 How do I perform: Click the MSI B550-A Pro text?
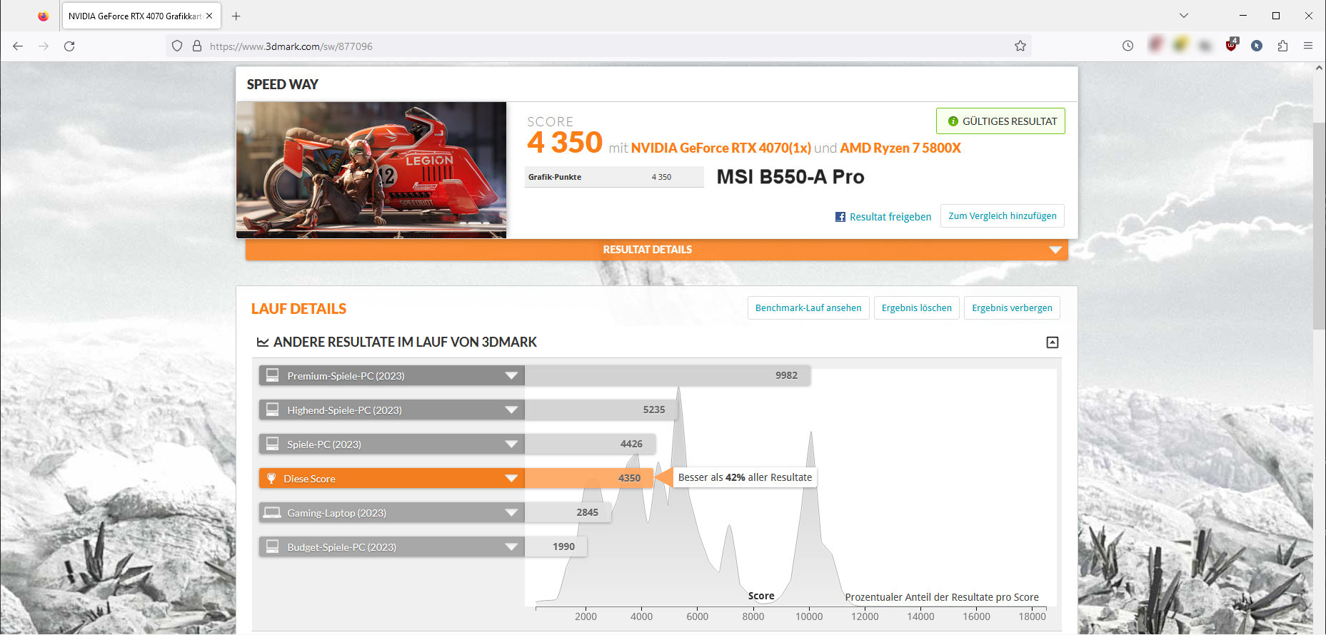point(790,177)
